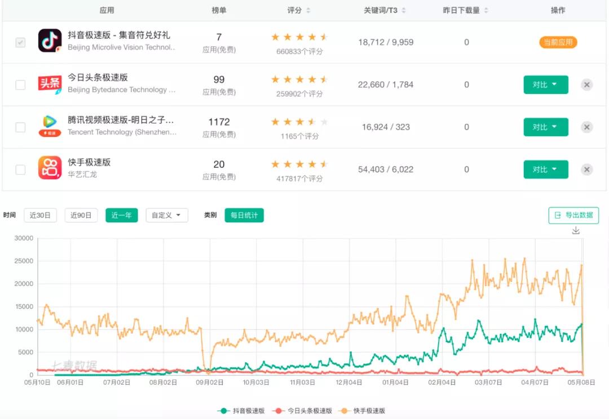
Task: Toggle the 抖音极速版 legend in the chart
Action: [x=246, y=411]
